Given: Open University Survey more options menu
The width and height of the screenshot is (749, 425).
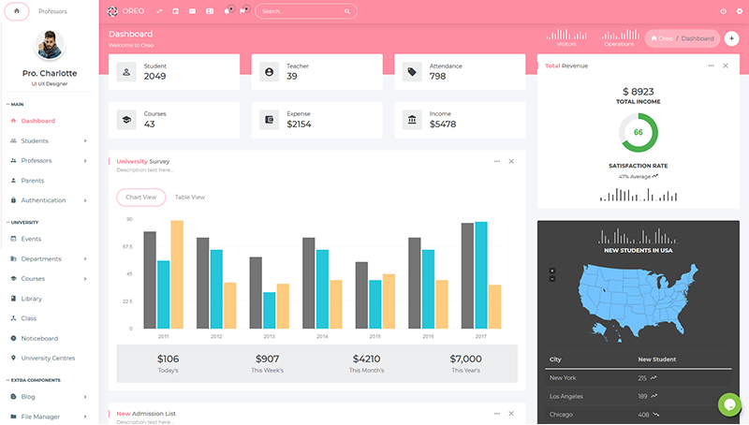Looking at the screenshot, I should (x=497, y=162).
